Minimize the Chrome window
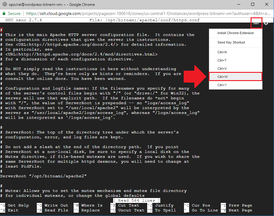 [x=239, y=4]
